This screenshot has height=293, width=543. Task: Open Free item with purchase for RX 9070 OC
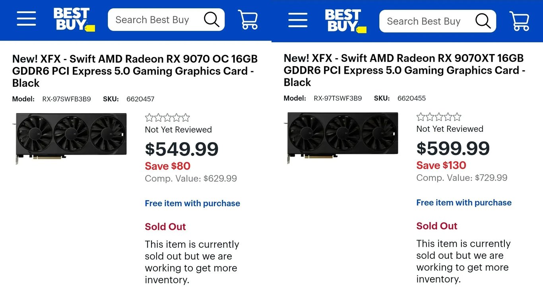pos(192,203)
